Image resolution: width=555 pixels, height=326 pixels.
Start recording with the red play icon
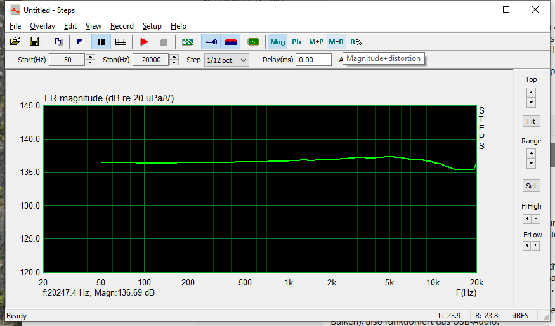pos(144,42)
